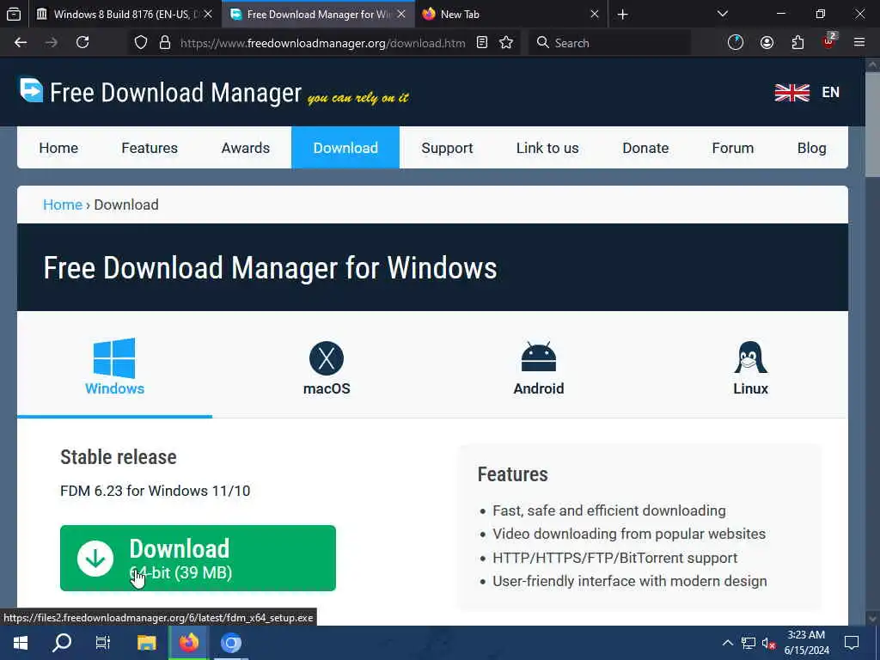Open the Features menu item
Viewport: 880px width, 660px height.
coord(150,148)
